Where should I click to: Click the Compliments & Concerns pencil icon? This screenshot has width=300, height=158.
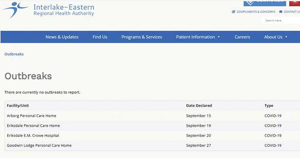click(x=234, y=12)
